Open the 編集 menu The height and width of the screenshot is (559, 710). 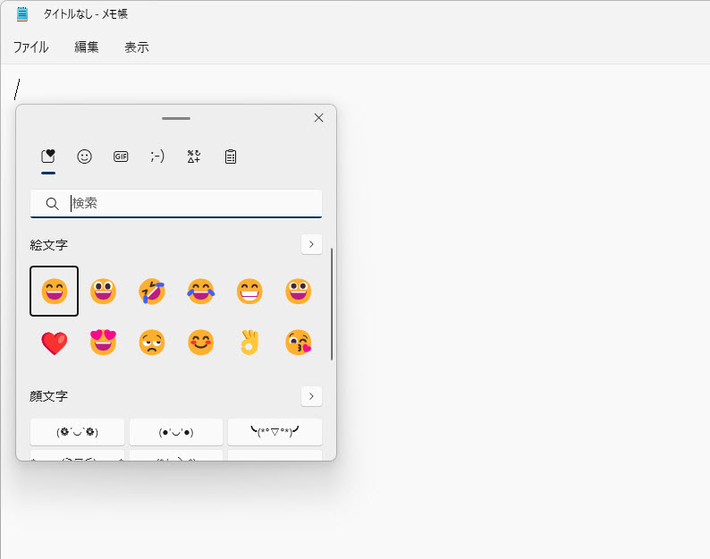click(87, 47)
